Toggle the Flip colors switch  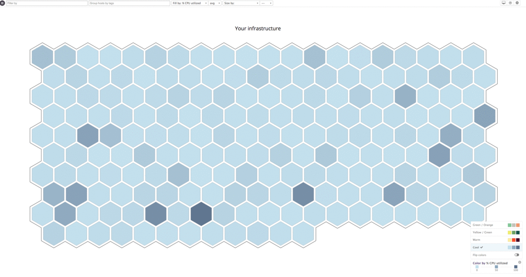tap(517, 255)
